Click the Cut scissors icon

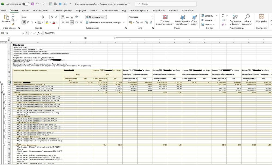(13, 16)
